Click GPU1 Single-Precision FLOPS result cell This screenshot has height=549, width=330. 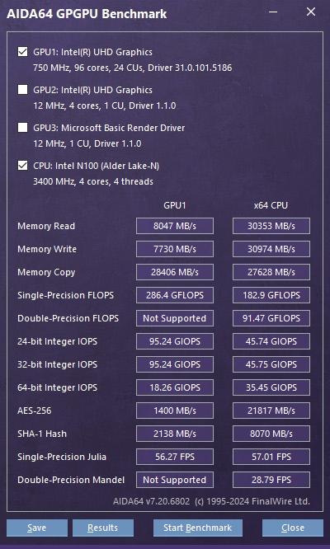tap(175, 295)
